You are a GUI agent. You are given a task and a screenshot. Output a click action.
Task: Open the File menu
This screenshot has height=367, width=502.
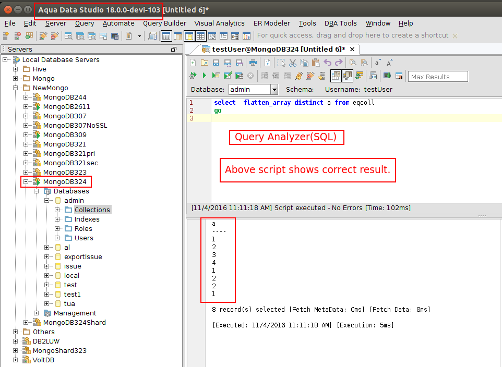(10, 23)
